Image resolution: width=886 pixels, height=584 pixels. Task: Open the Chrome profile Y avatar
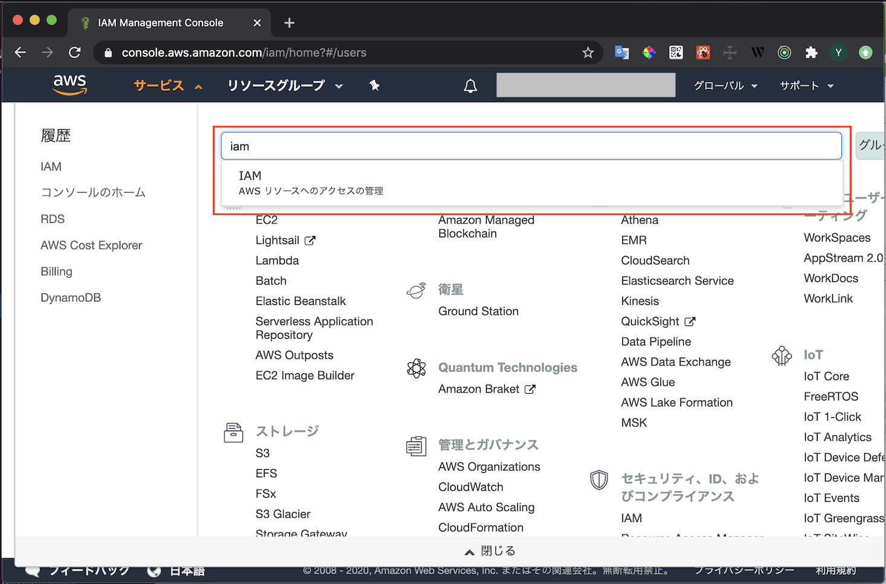click(x=838, y=53)
